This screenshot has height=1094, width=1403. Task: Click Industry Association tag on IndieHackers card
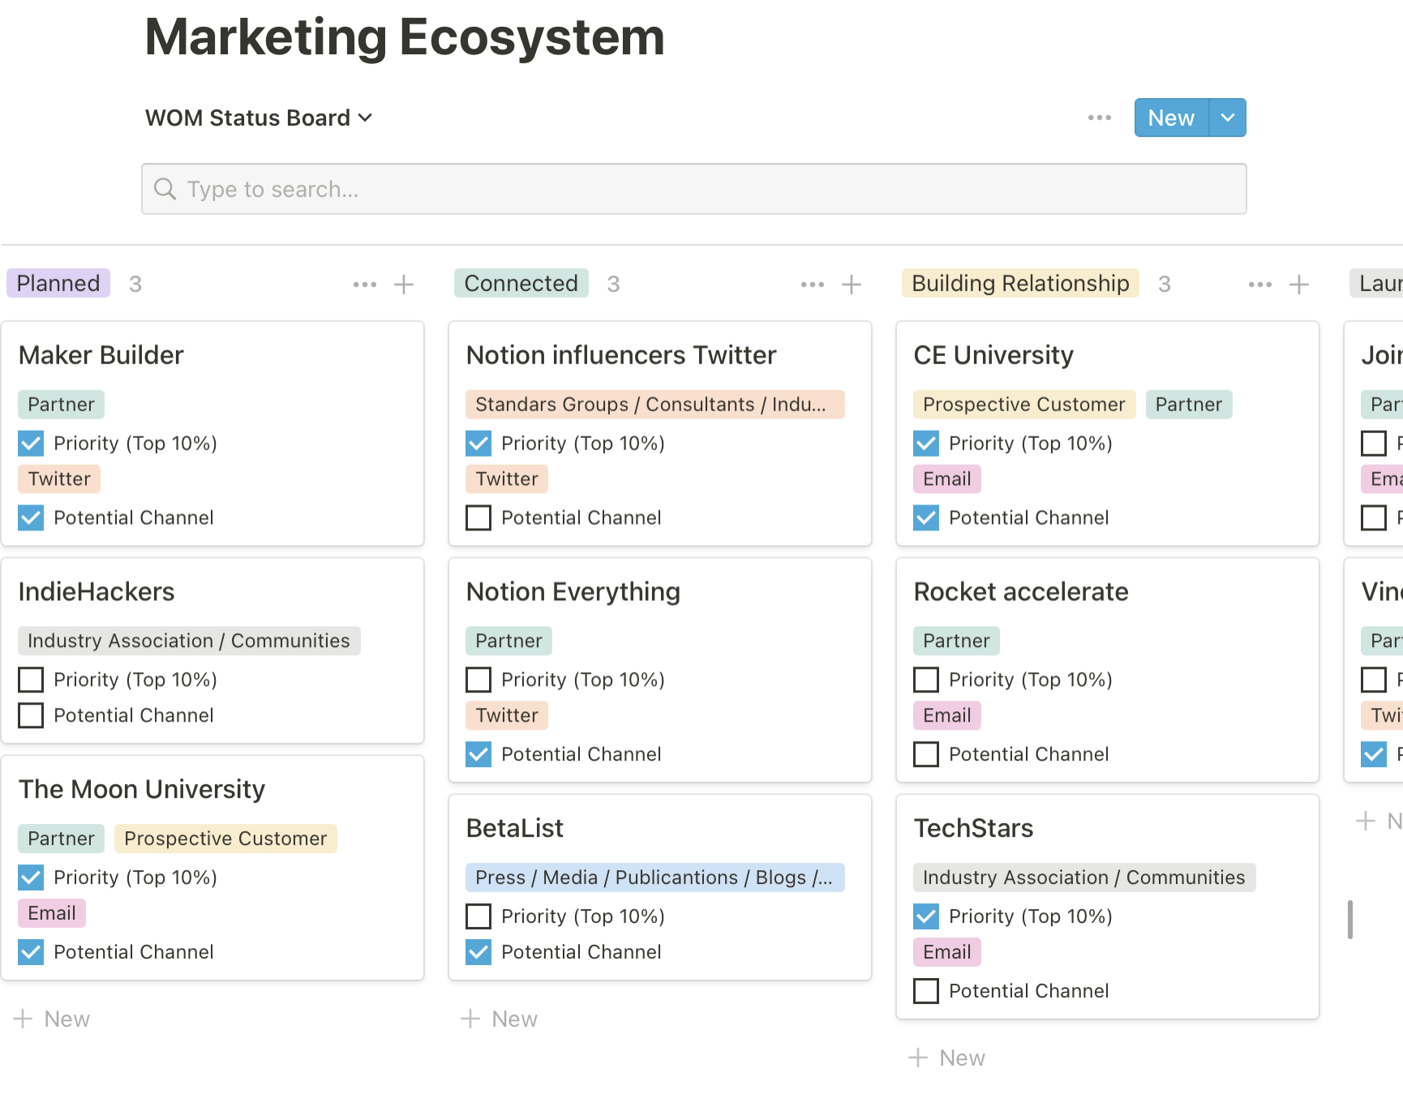pos(189,641)
